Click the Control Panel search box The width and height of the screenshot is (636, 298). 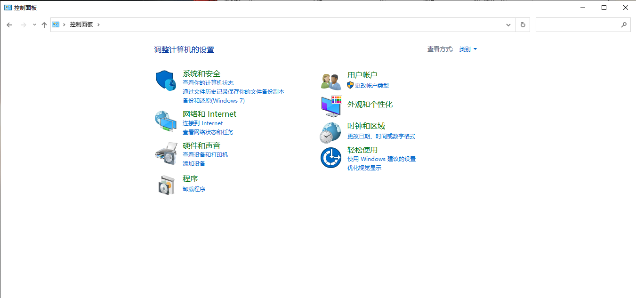click(x=578, y=25)
